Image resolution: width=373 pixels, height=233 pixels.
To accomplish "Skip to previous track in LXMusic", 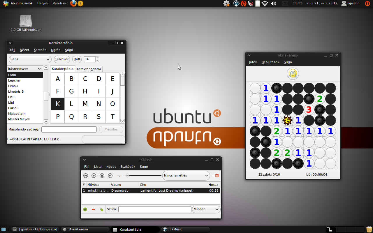I will [86, 176].
